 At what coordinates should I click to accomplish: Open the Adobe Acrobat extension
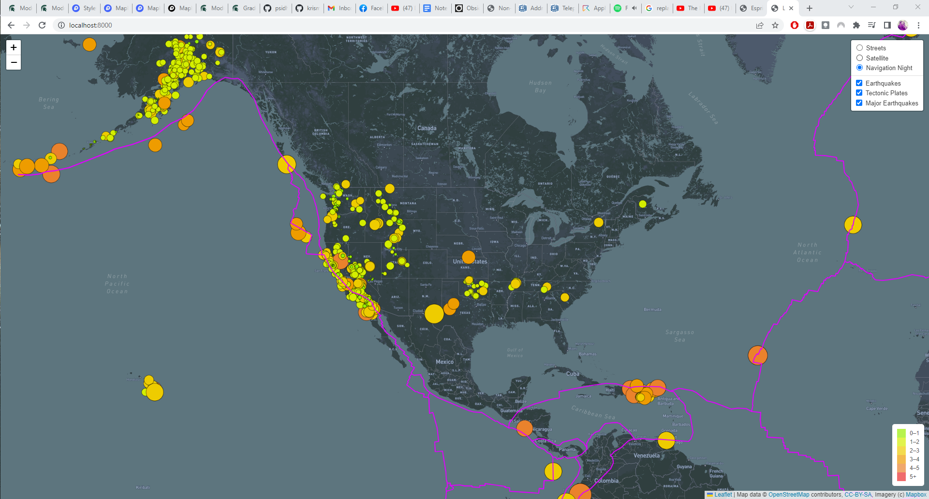pos(810,25)
